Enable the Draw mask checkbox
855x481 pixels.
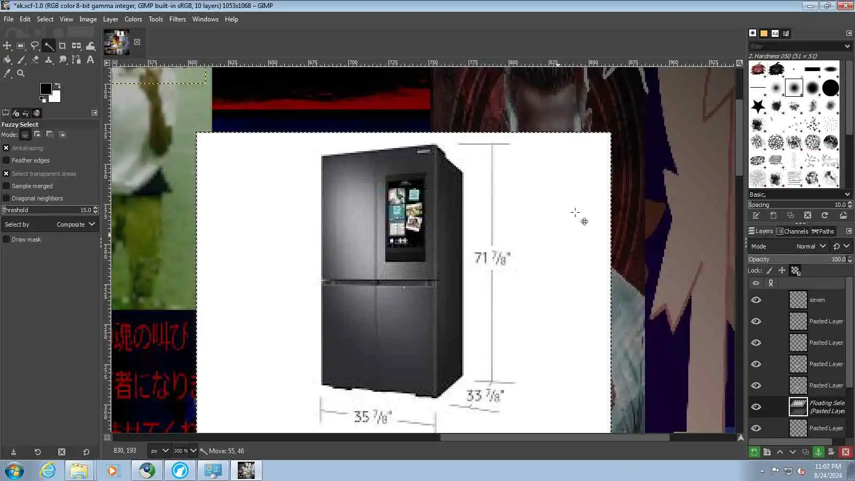point(6,239)
